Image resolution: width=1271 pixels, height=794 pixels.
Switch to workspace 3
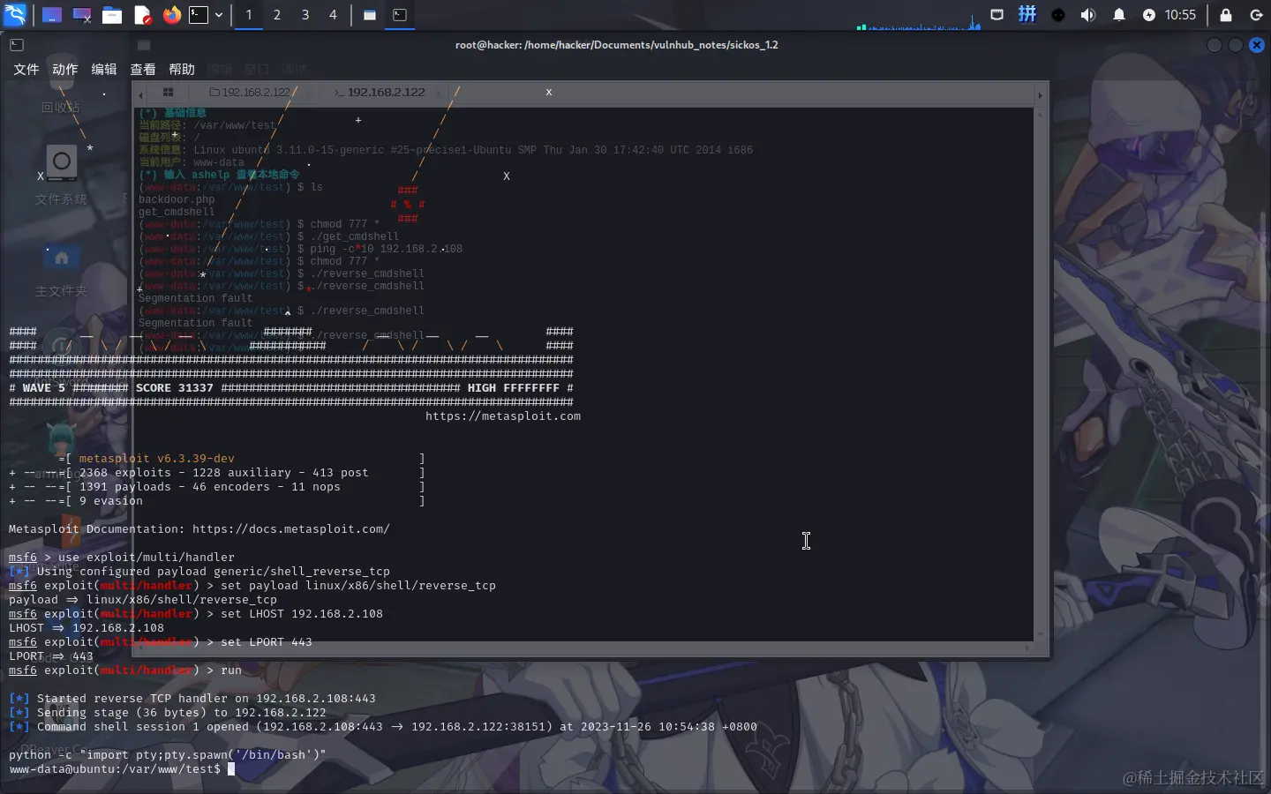click(305, 15)
